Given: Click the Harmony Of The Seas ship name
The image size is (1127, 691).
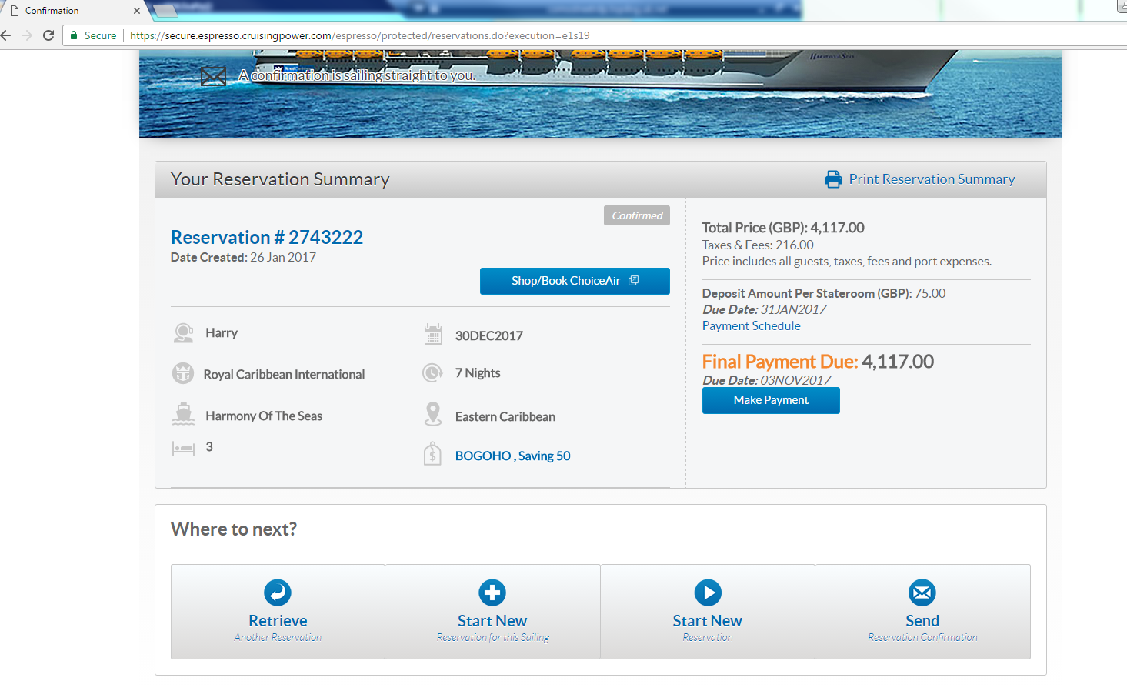Looking at the screenshot, I should (264, 416).
